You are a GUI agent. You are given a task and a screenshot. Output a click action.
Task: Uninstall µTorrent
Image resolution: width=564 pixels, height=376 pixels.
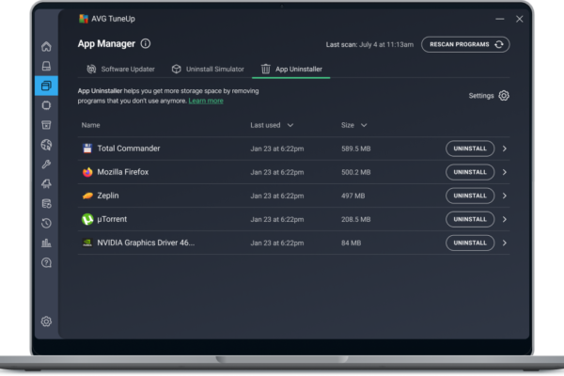coord(469,219)
